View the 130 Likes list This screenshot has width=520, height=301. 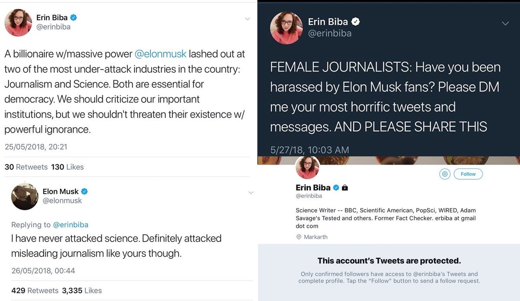[67, 167]
